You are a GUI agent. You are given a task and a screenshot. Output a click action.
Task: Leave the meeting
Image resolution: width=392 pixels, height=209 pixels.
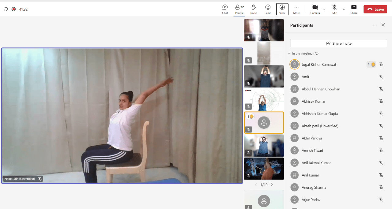coord(375,9)
